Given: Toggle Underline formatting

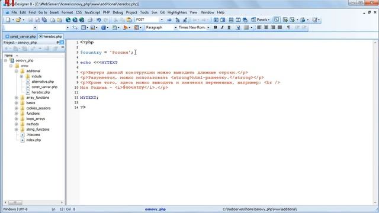Looking at the screenshot, I should (x=229, y=28).
